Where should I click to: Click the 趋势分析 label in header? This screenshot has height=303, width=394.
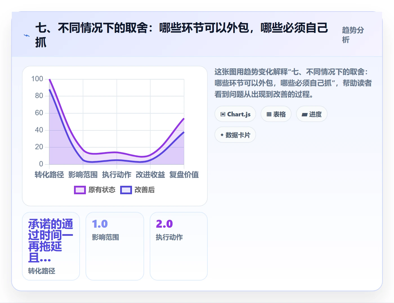(353, 35)
